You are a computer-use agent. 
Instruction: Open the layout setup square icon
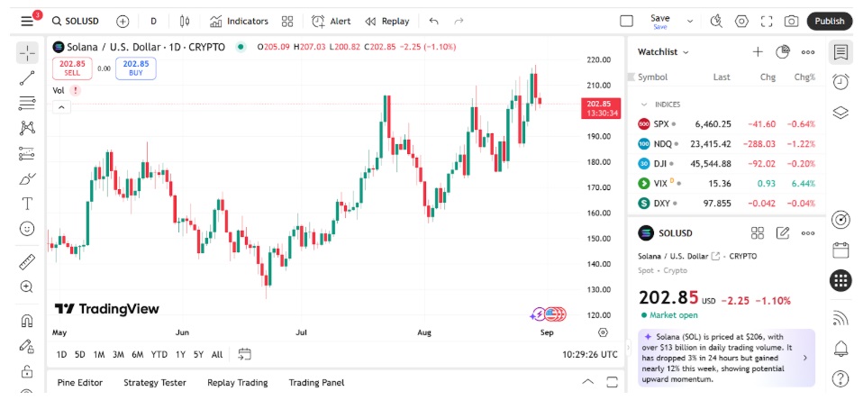tap(626, 22)
